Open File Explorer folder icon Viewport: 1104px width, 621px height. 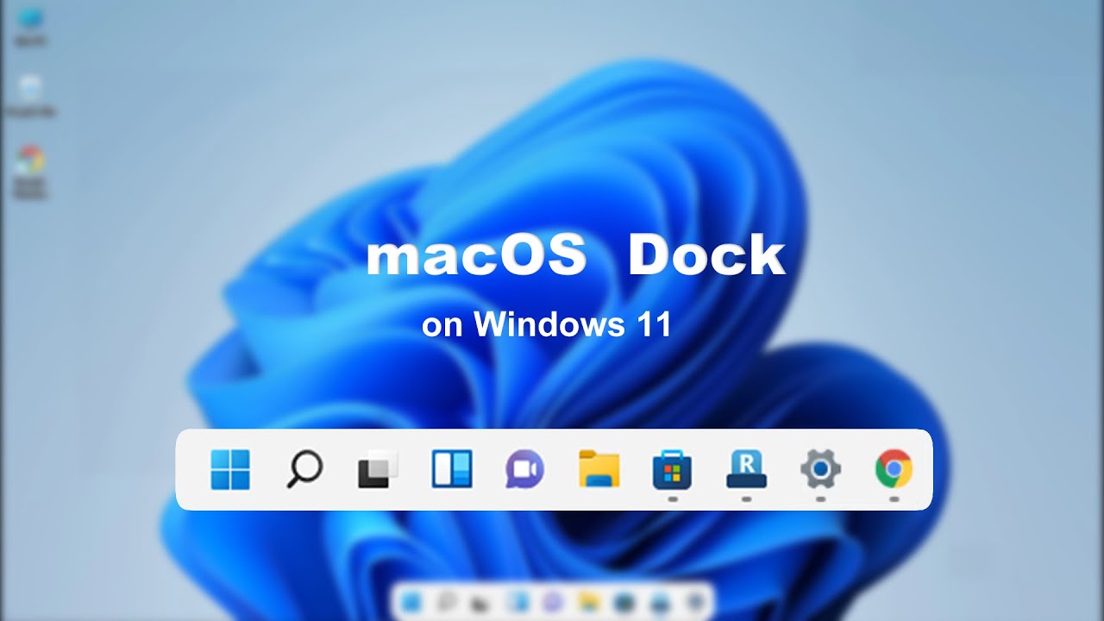click(x=599, y=469)
